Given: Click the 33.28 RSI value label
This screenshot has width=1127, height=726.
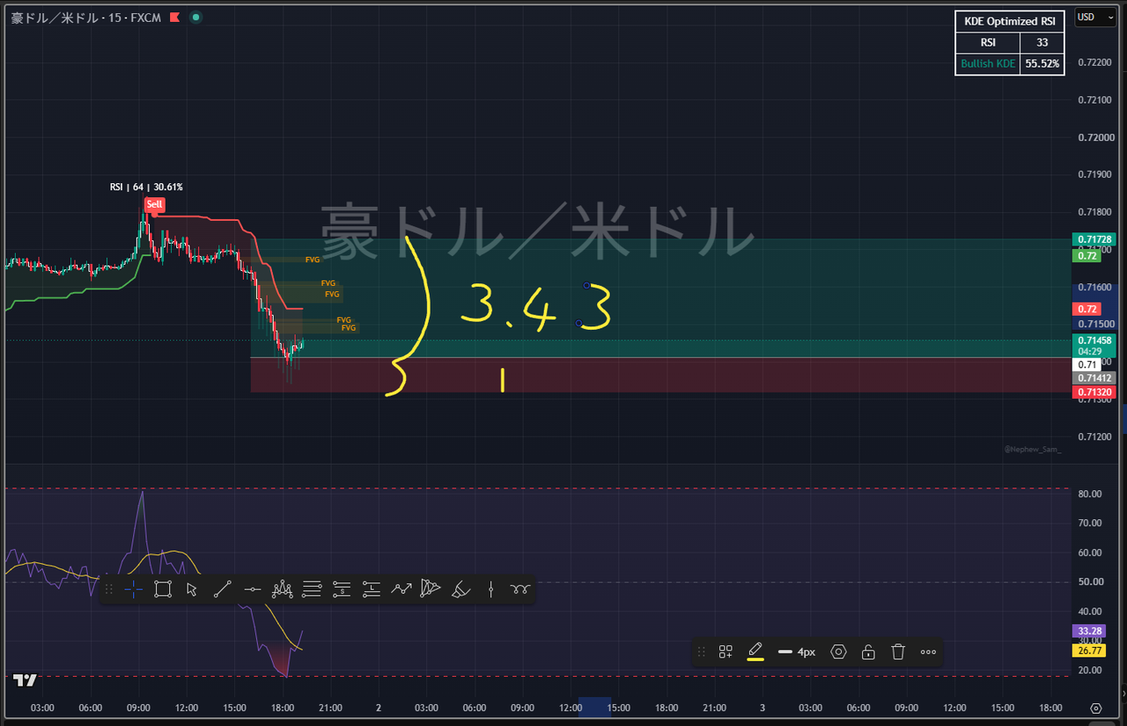Looking at the screenshot, I should [x=1087, y=631].
